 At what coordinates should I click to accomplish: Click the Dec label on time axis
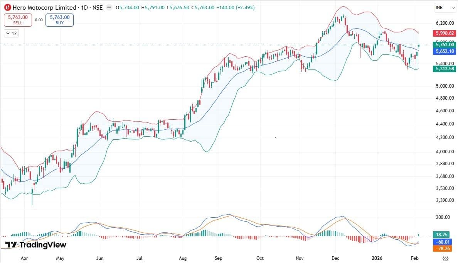(335, 258)
